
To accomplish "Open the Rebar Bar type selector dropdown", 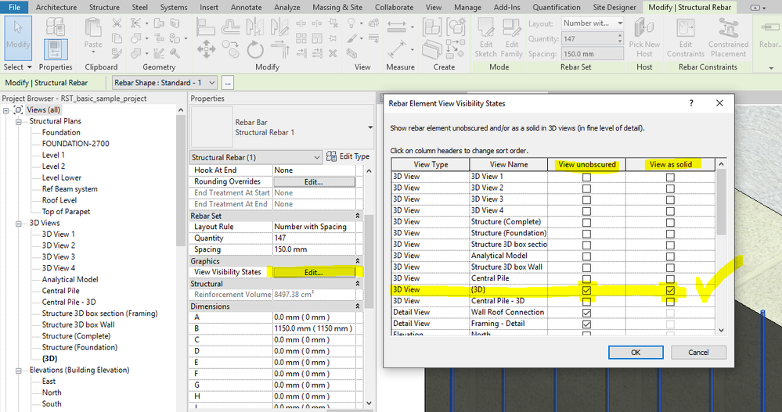I will coord(370,127).
